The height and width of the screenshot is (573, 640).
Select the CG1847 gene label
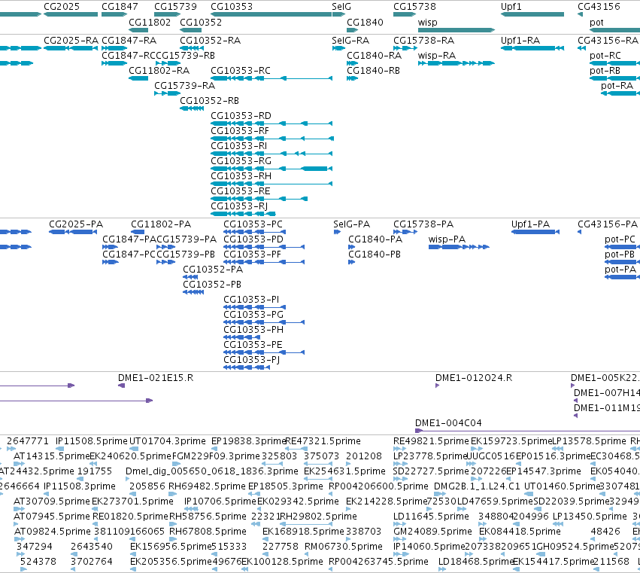click(x=120, y=7)
